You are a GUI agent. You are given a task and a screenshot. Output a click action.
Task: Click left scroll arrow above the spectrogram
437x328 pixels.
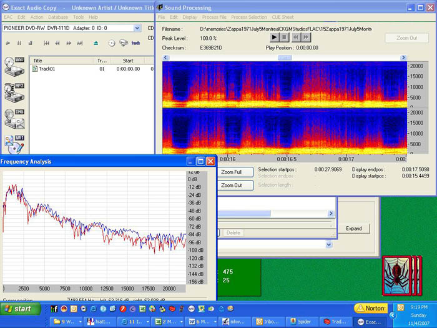(165, 57)
